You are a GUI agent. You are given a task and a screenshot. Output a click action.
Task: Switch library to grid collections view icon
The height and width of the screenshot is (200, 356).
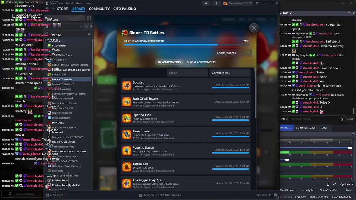[89, 18]
